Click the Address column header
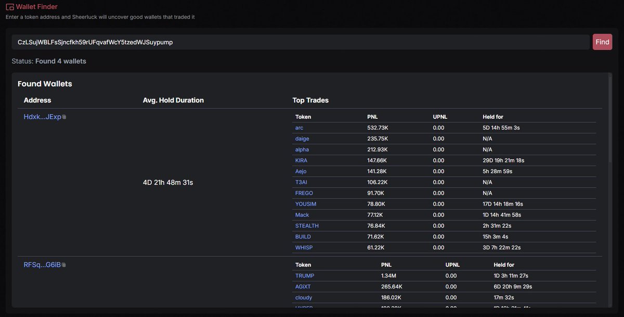This screenshot has height=317, width=624. point(37,100)
